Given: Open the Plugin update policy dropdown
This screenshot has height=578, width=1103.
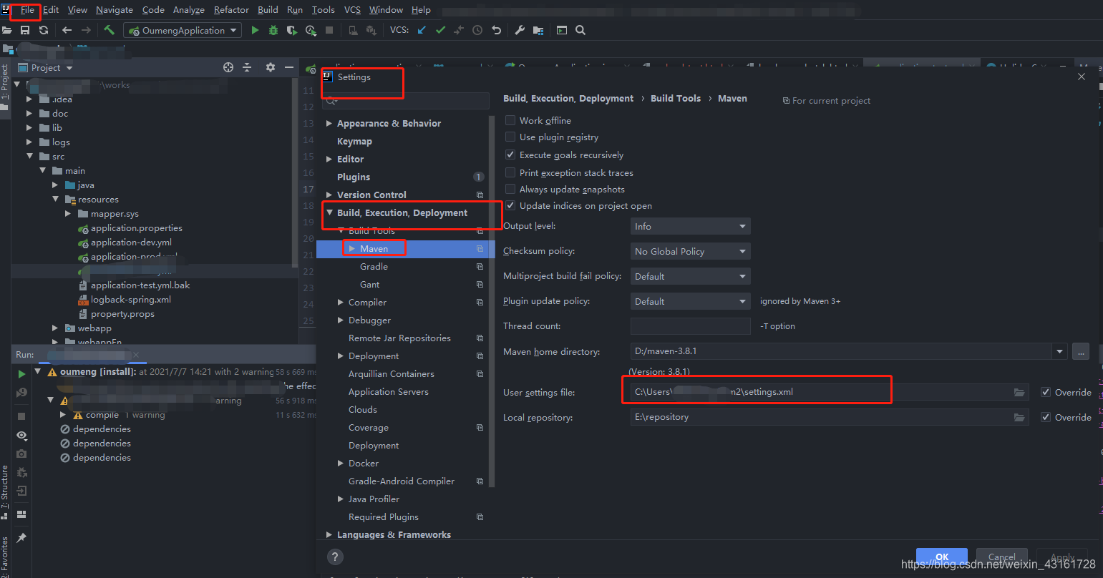Looking at the screenshot, I should click(690, 301).
